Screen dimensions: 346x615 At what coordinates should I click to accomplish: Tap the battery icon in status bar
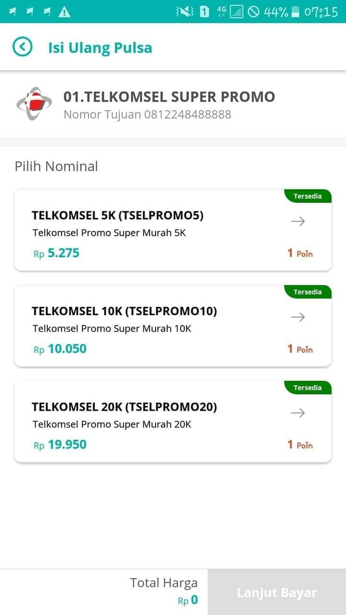296,12
